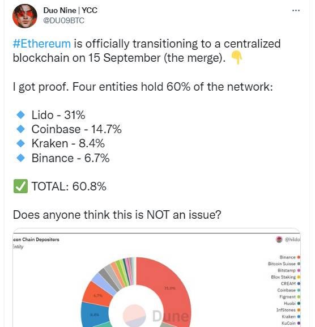Toggle the Bitcoin Suisse legend entry
Viewport: 315px width, 327px height.
tap(284, 264)
